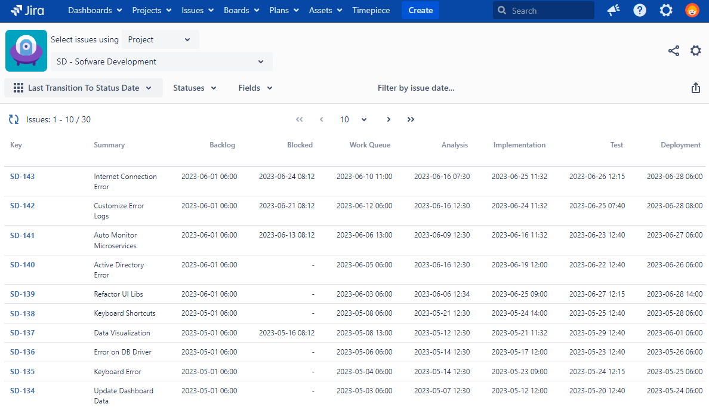709x407 pixels.
Task: Open report settings gear icon
Action: pyautogui.click(x=695, y=51)
